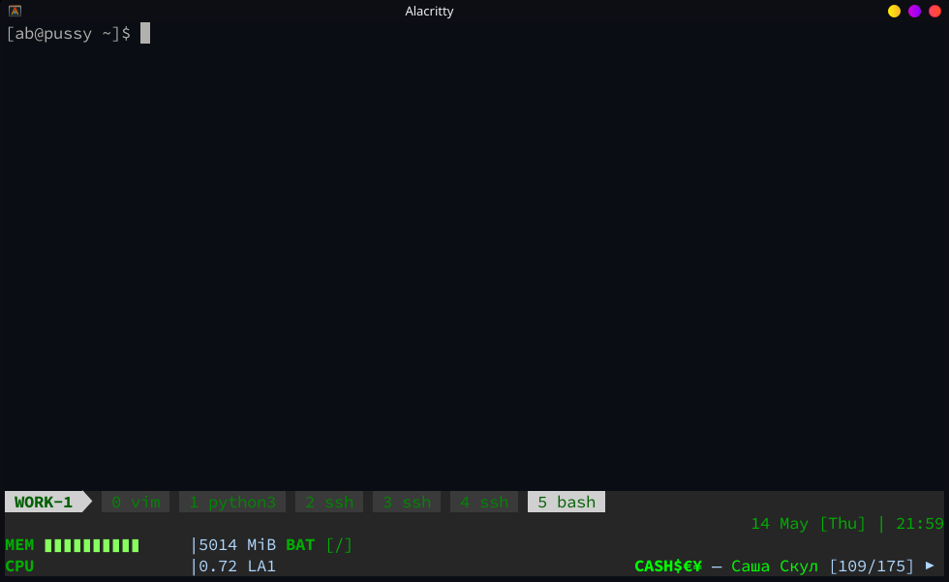Click the 21:59 clock in status bar
949x582 pixels.
919,524
